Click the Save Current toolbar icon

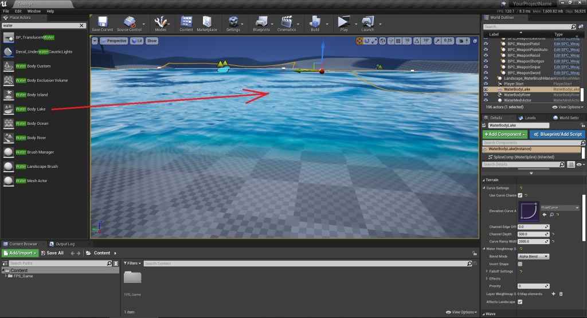point(102,23)
